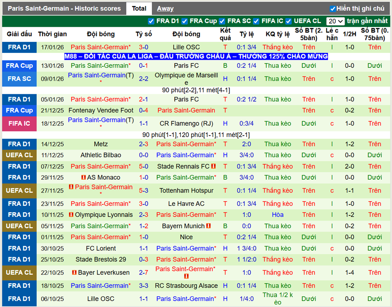Toggle the Hiển thị ghi chú checkbox

(333, 9)
